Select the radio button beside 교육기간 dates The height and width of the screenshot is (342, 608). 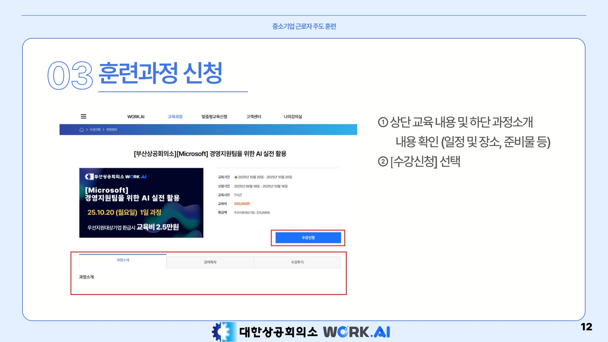(x=236, y=177)
